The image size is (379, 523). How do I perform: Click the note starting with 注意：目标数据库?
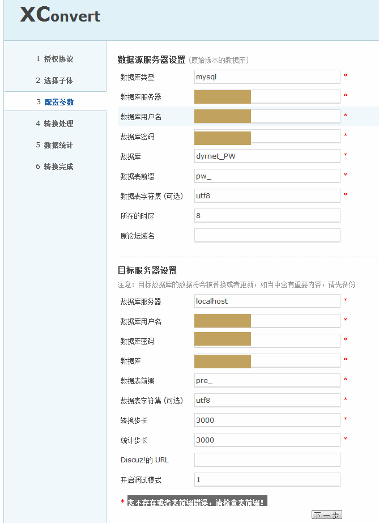[236, 284]
